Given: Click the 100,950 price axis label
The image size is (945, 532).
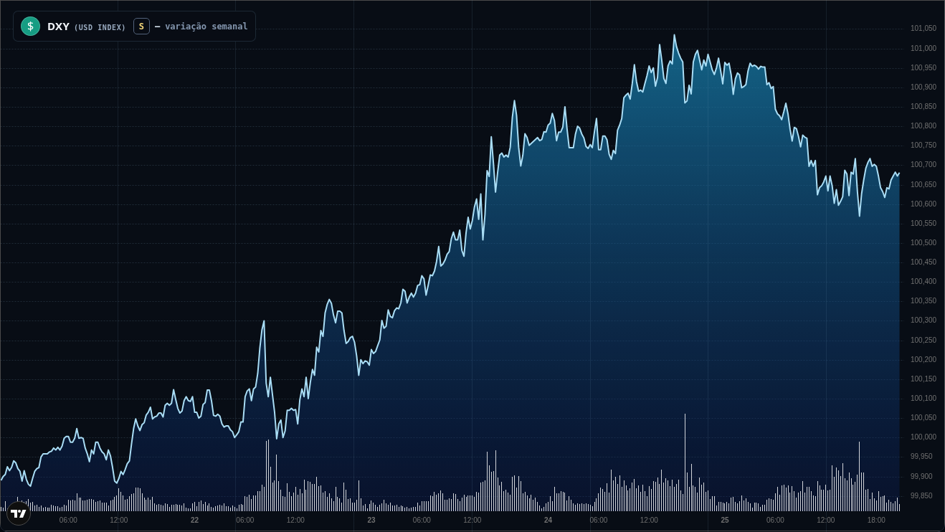Looking at the screenshot, I should pyautogui.click(x=923, y=67).
